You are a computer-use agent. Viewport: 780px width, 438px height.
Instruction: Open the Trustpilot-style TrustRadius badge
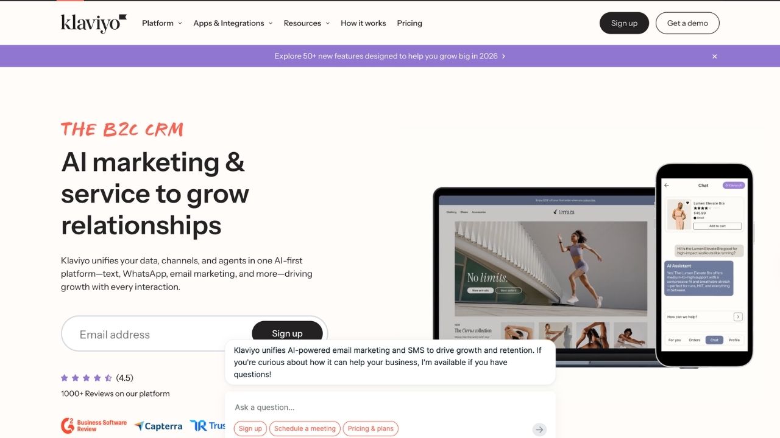pyautogui.click(x=207, y=426)
